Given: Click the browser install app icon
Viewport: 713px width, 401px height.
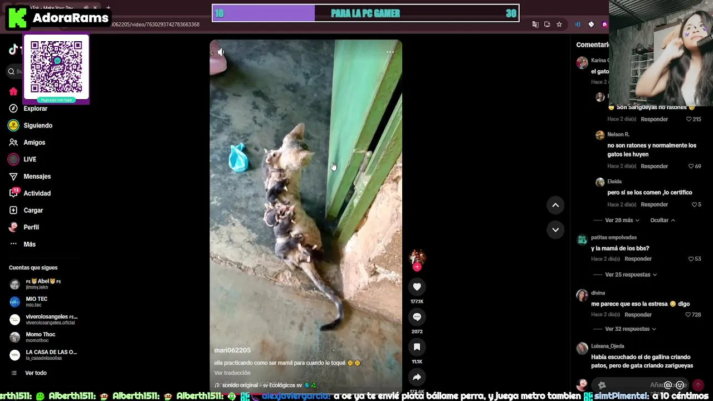Looking at the screenshot, I should tap(547, 25).
